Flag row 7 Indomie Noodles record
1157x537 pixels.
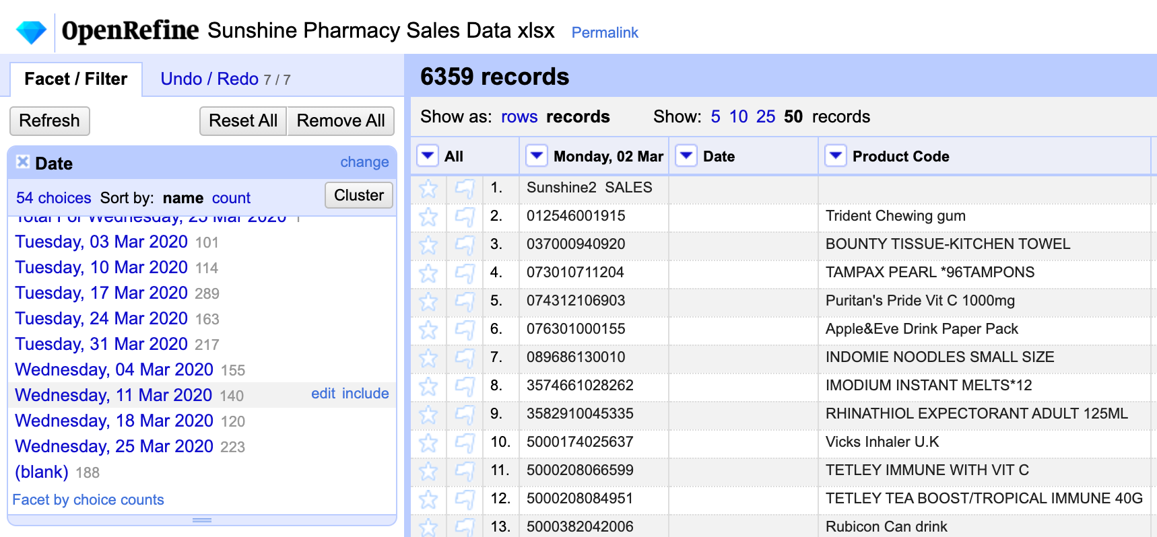465,358
